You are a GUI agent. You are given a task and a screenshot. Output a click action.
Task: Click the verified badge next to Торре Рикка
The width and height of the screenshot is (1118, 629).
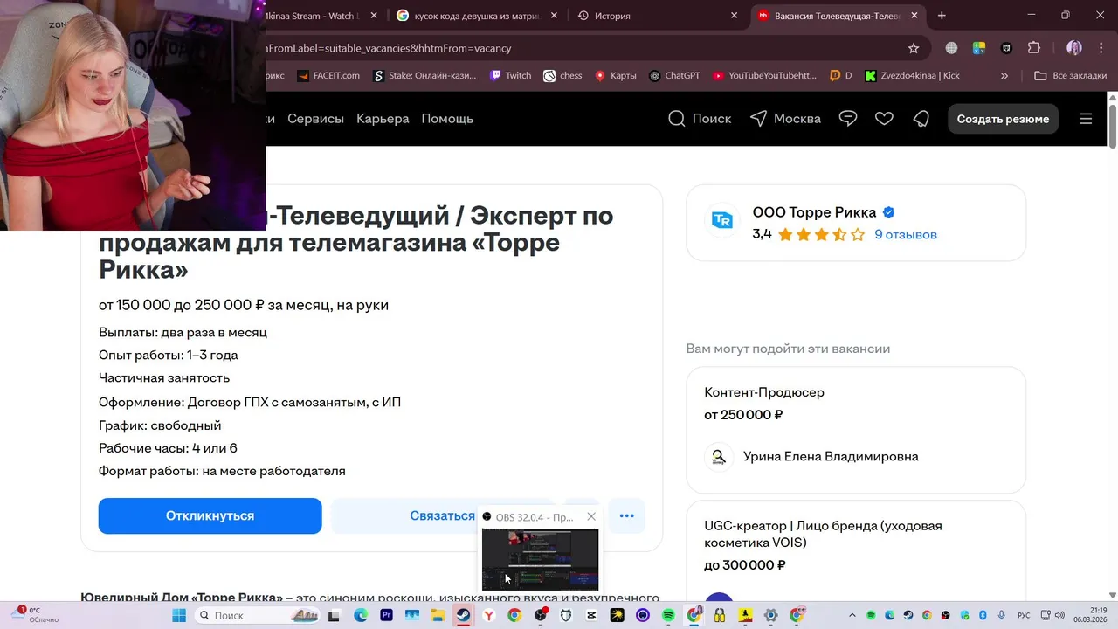[x=888, y=212]
